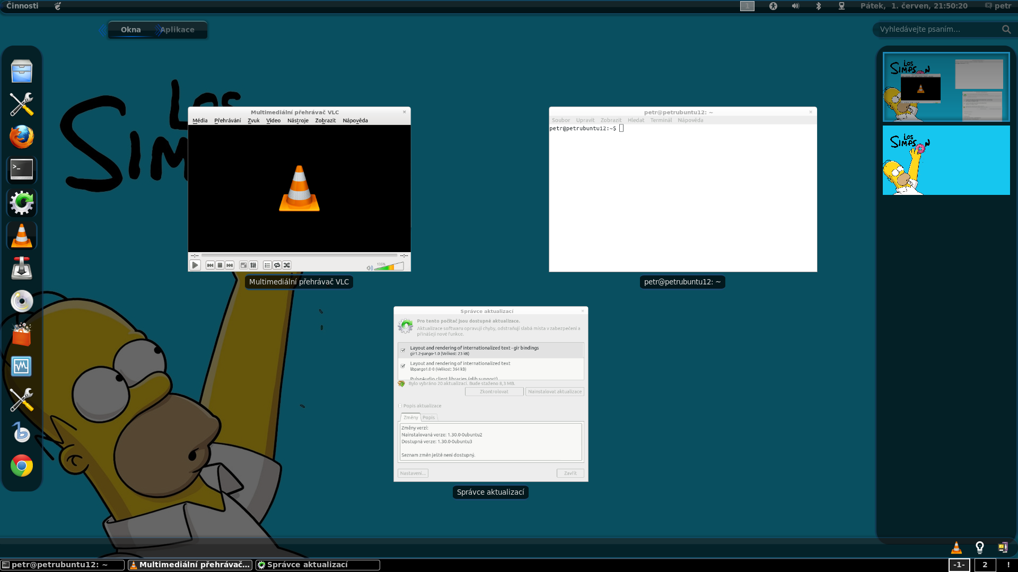Uncheck gir1.2-pango-1.0 update checkbox

click(403, 351)
